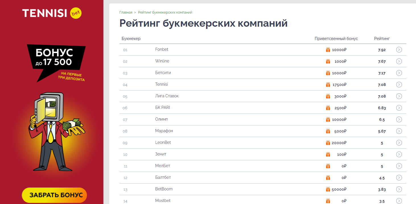Image resolution: width=416 pixels, height=204 pixels.
Task: Click the Рейтинг column header
Action: click(382, 38)
